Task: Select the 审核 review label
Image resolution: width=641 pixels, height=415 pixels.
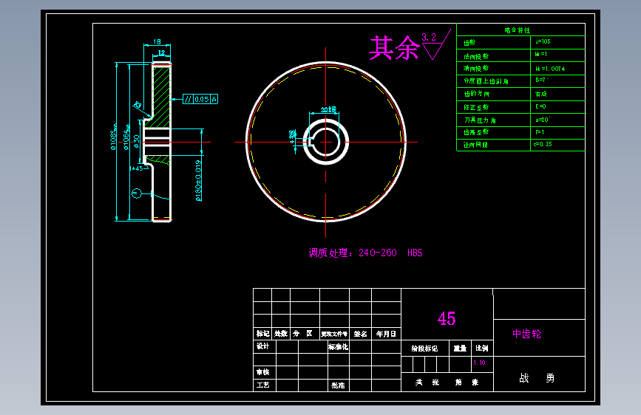Action: (x=262, y=372)
